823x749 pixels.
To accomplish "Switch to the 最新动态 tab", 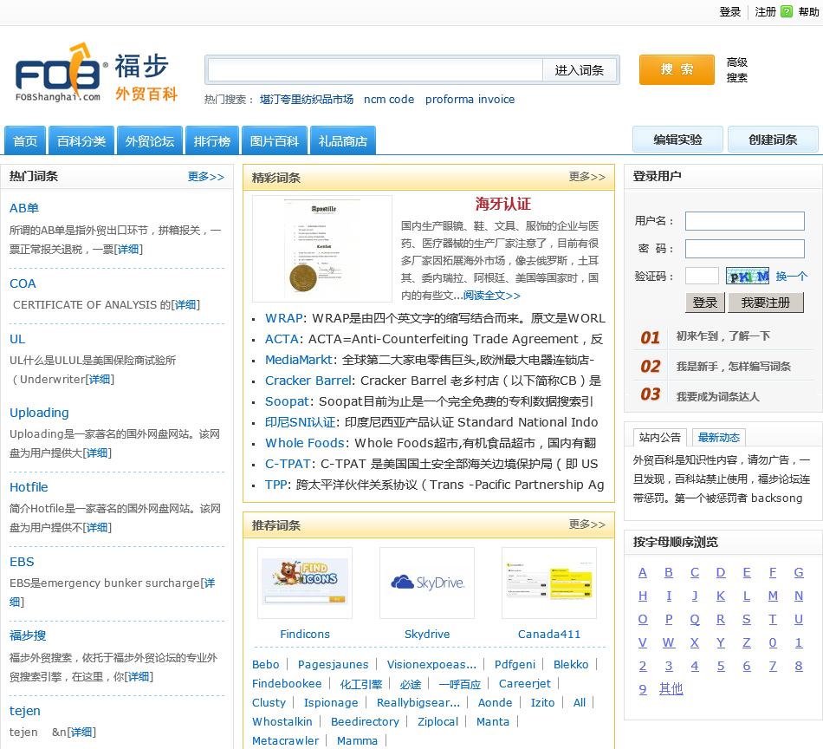I will (x=718, y=437).
